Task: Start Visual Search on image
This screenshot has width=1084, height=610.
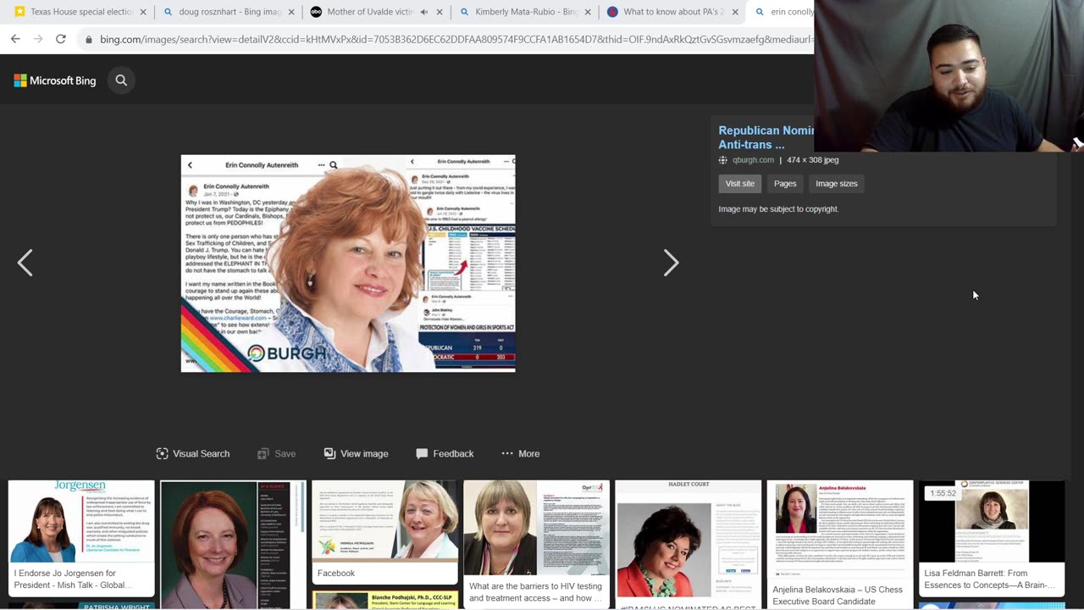Action: pos(193,453)
